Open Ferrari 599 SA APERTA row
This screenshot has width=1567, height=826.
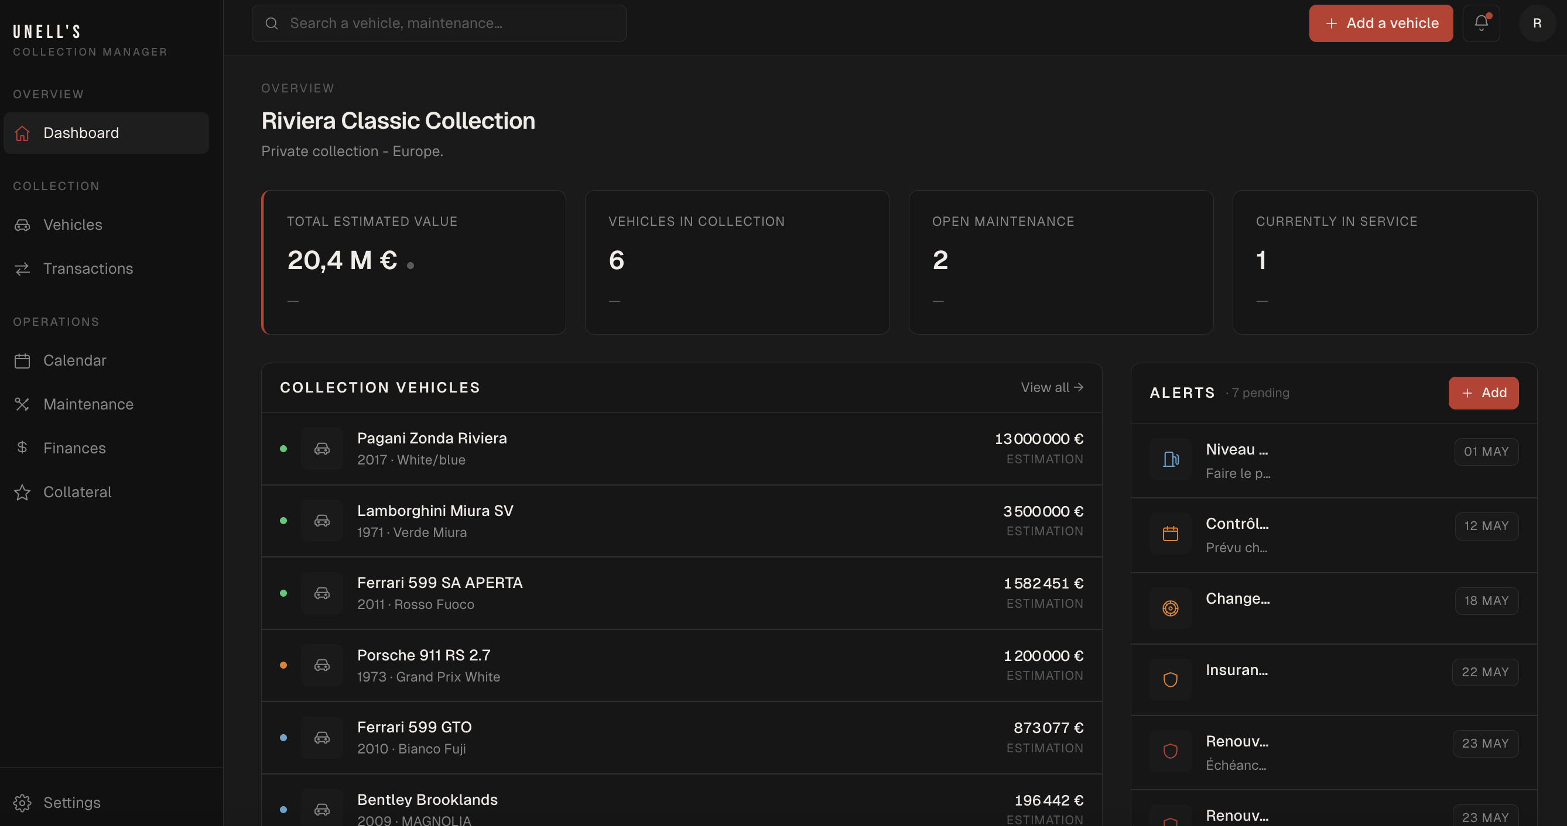tap(681, 593)
